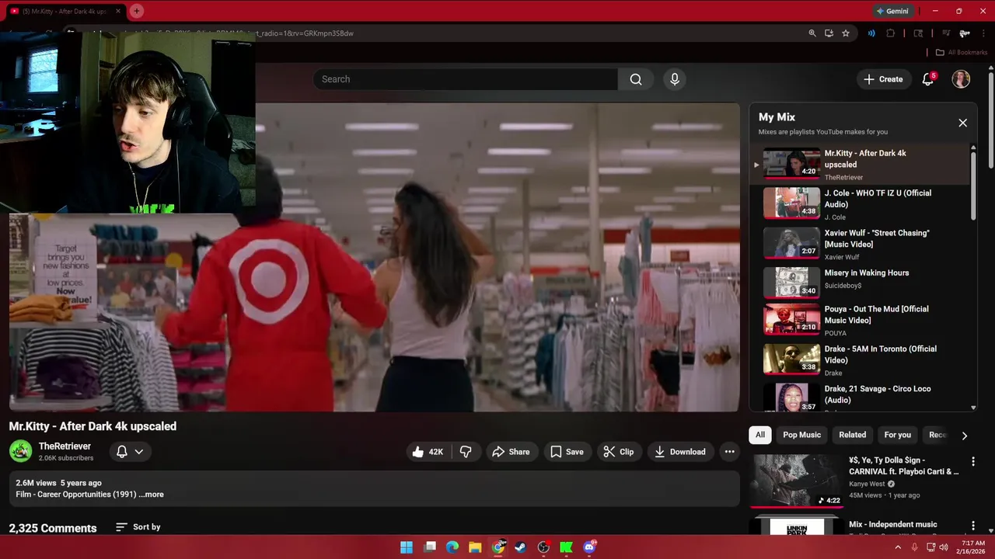Open OBS Studio from the taskbar
The image size is (995, 559).
pyautogui.click(x=543, y=547)
